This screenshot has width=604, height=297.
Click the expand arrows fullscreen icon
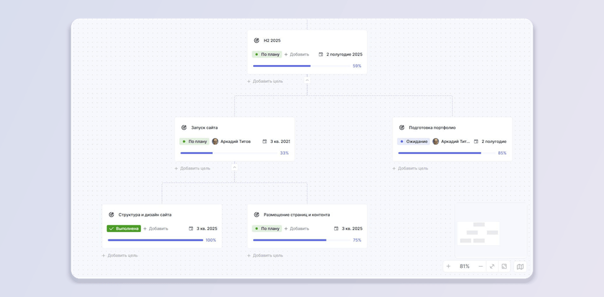point(492,266)
